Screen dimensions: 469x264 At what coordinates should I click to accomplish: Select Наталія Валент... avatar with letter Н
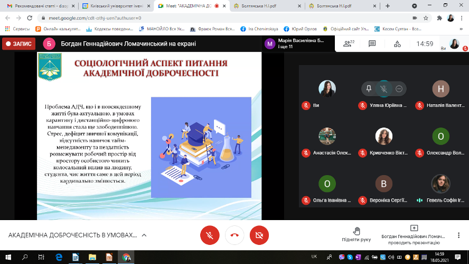click(x=440, y=89)
